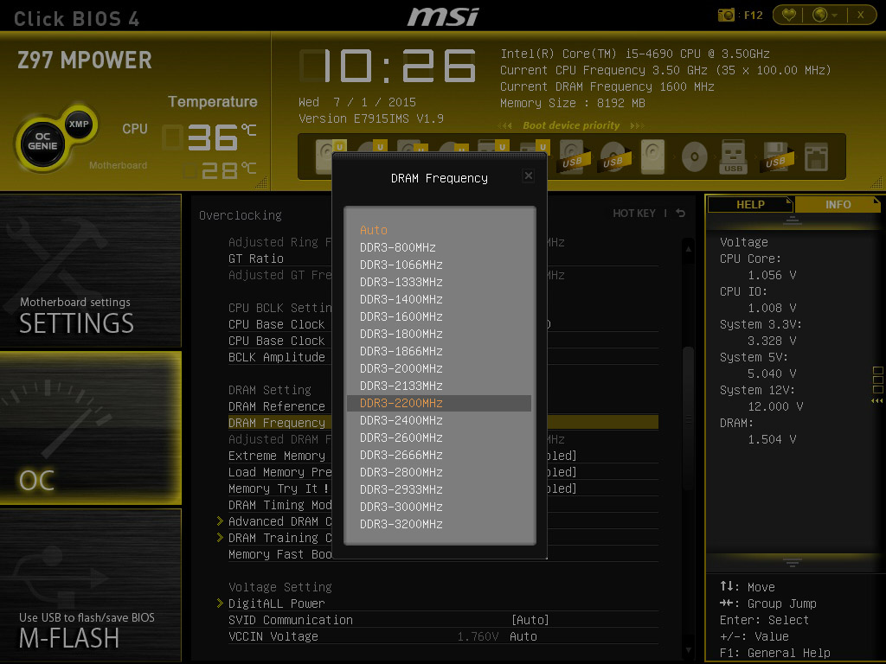Choose DDR3-1400MHz option
Viewport: 886px width, 664px height.
click(401, 299)
